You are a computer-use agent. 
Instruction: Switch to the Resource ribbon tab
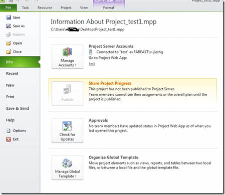pyautogui.click(x=45, y=7)
